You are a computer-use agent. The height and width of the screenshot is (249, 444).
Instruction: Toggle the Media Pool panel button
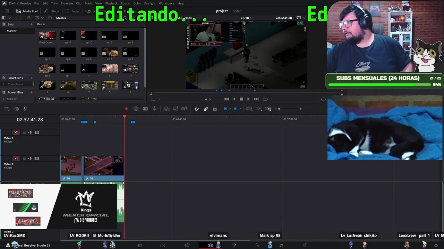[x=27, y=11]
